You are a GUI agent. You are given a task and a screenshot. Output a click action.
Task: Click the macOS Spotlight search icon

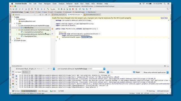pyautogui.click(x=165, y=4)
